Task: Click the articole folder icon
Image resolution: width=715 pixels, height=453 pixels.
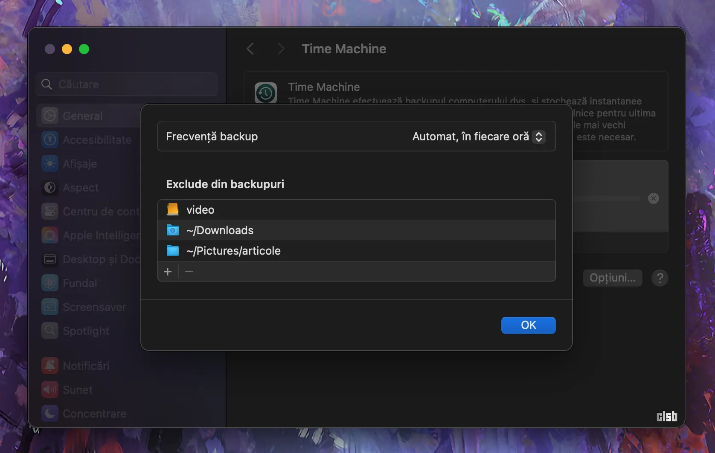Action: pos(173,251)
